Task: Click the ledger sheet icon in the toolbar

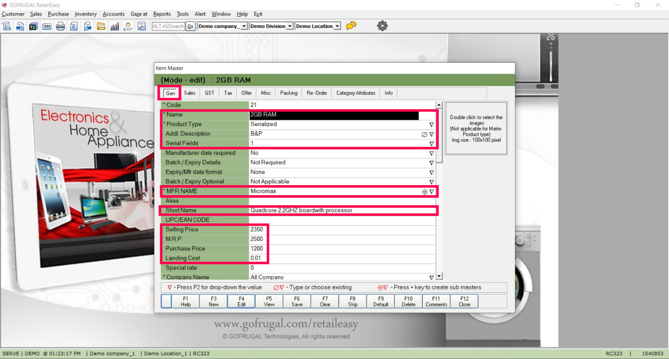Action: tap(7, 26)
